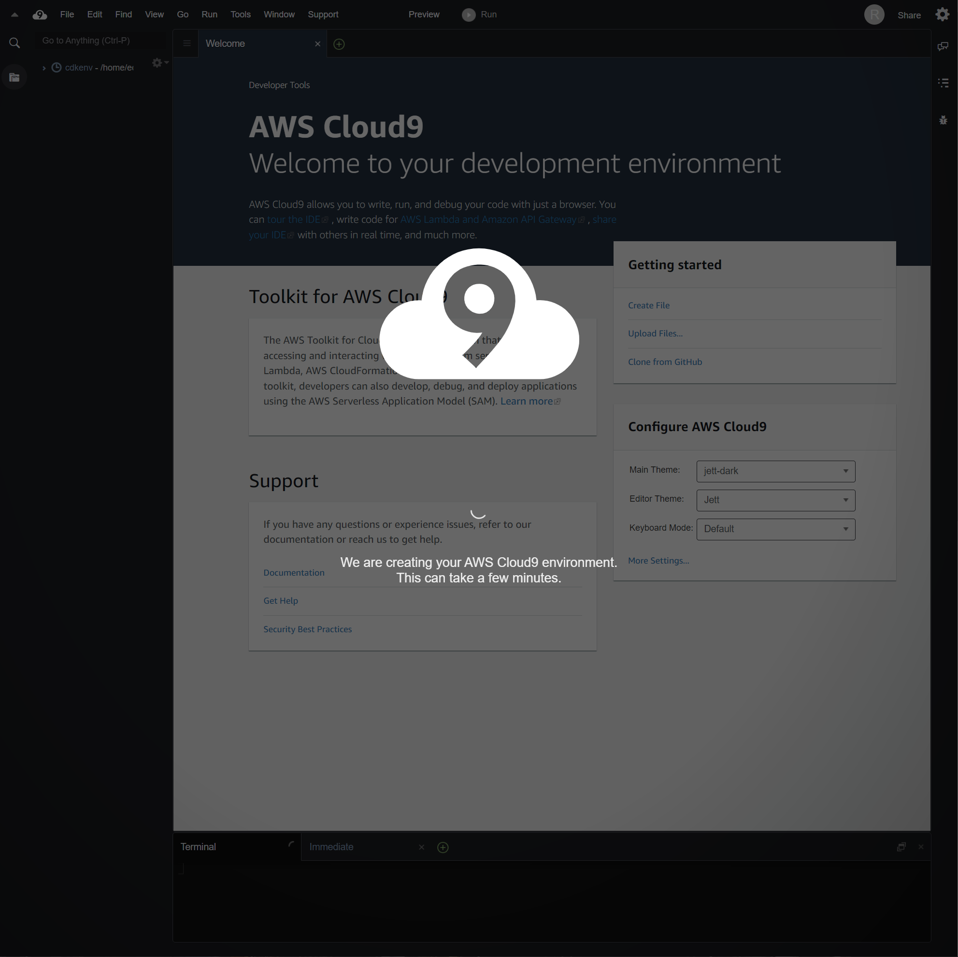Open AWS Lambda and Amazon API Gateway link
Screen dimensions: 958x957
[492, 219]
